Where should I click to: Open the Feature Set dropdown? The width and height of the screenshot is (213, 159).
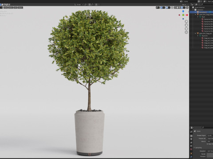pos(210,138)
